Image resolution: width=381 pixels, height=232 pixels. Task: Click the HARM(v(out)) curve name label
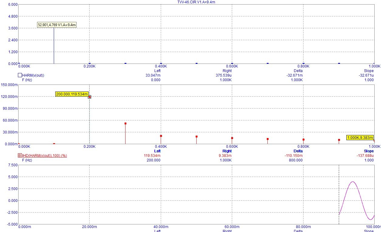33,75
